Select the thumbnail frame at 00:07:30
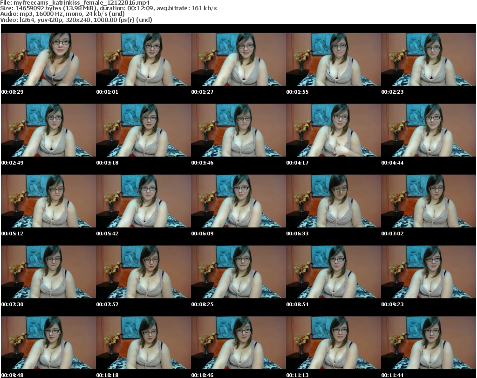This screenshot has width=477, height=378. pyautogui.click(x=48, y=272)
